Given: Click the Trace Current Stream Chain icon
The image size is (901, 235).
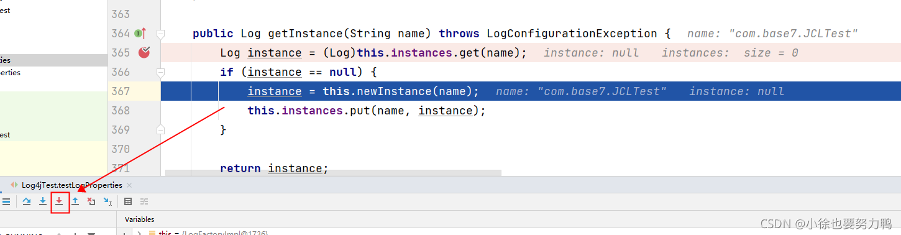Looking at the screenshot, I should pyautogui.click(x=144, y=201).
